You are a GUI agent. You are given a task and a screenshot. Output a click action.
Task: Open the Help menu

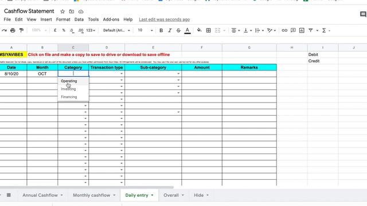128,19
